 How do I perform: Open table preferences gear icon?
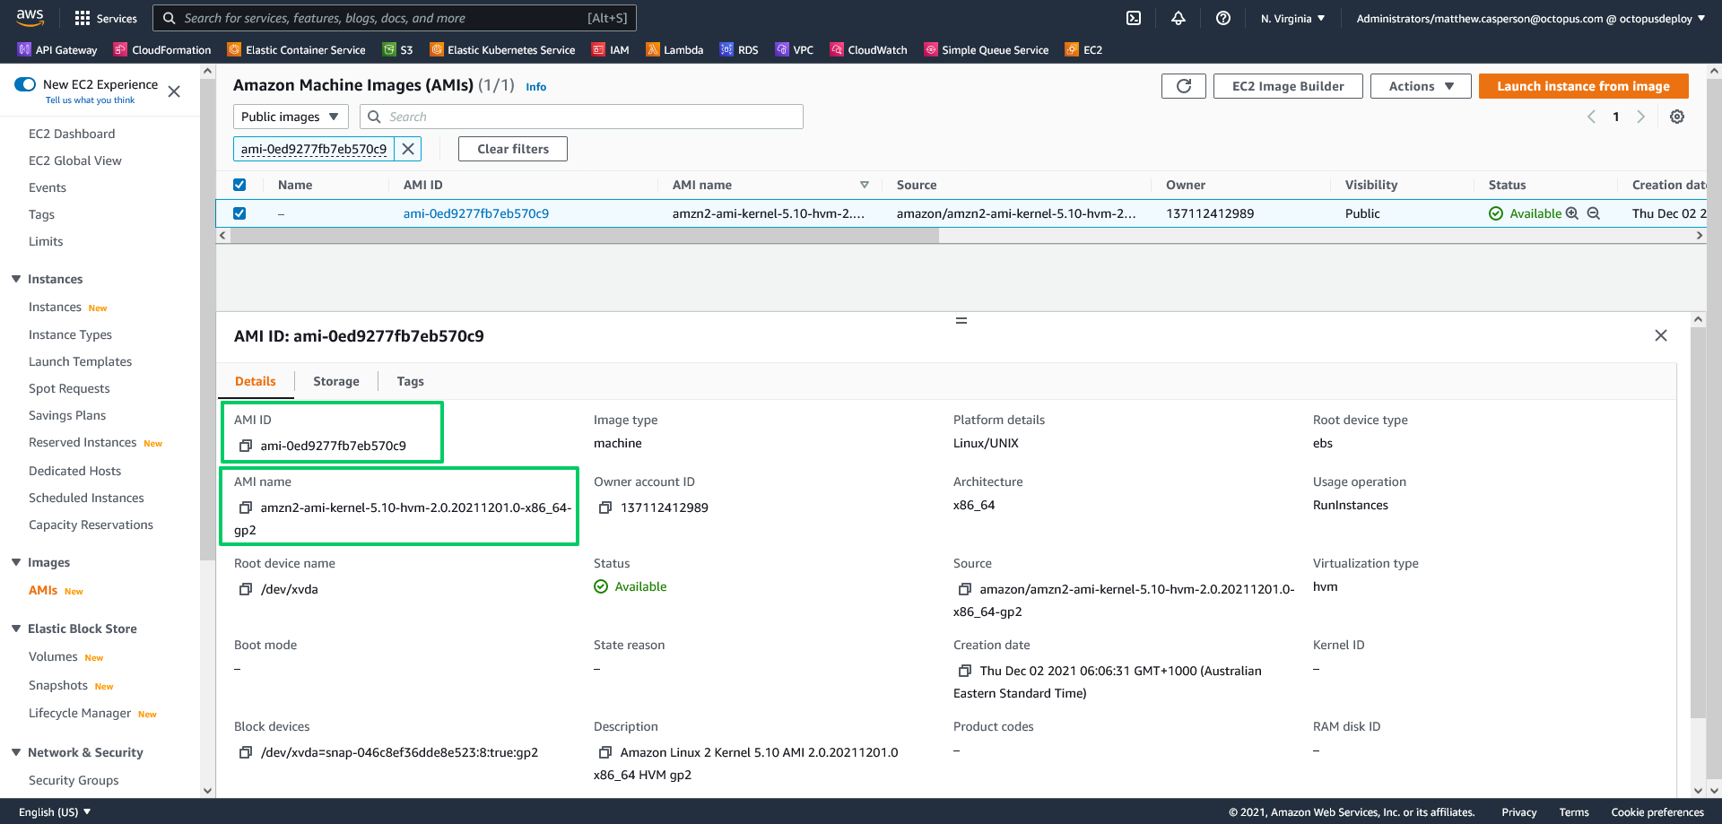(1676, 117)
